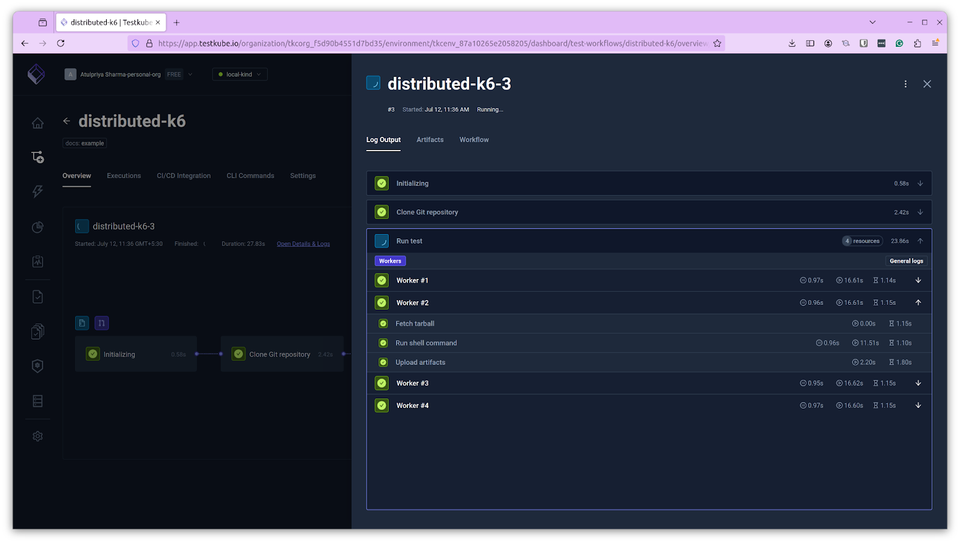Open Triggers lightning sidebar icon
Viewport: 960px width, 543px height.
coord(38,191)
